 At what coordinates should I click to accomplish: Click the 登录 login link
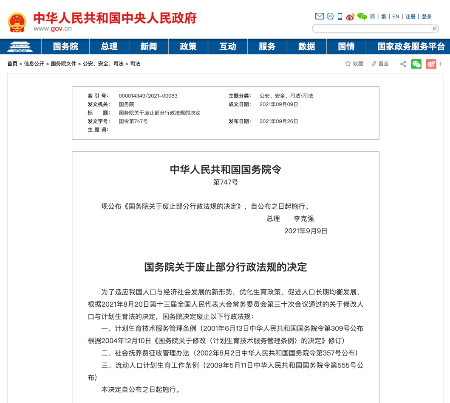click(x=427, y=17)
